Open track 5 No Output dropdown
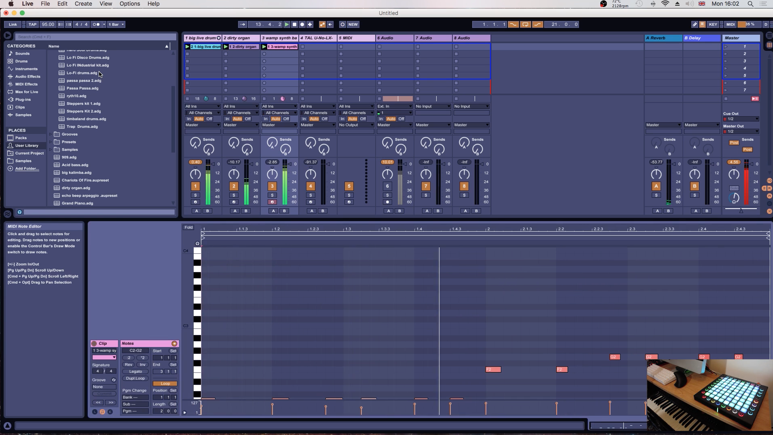This screenshot has width=773, height=435. 356,125
